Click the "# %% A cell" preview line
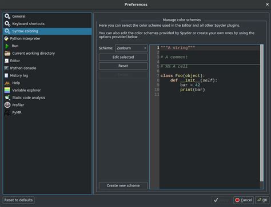This screenshot has width=271, height=207. (x=174, y=66)
